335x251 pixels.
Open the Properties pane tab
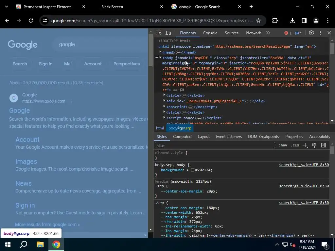(x=294, y=137)
